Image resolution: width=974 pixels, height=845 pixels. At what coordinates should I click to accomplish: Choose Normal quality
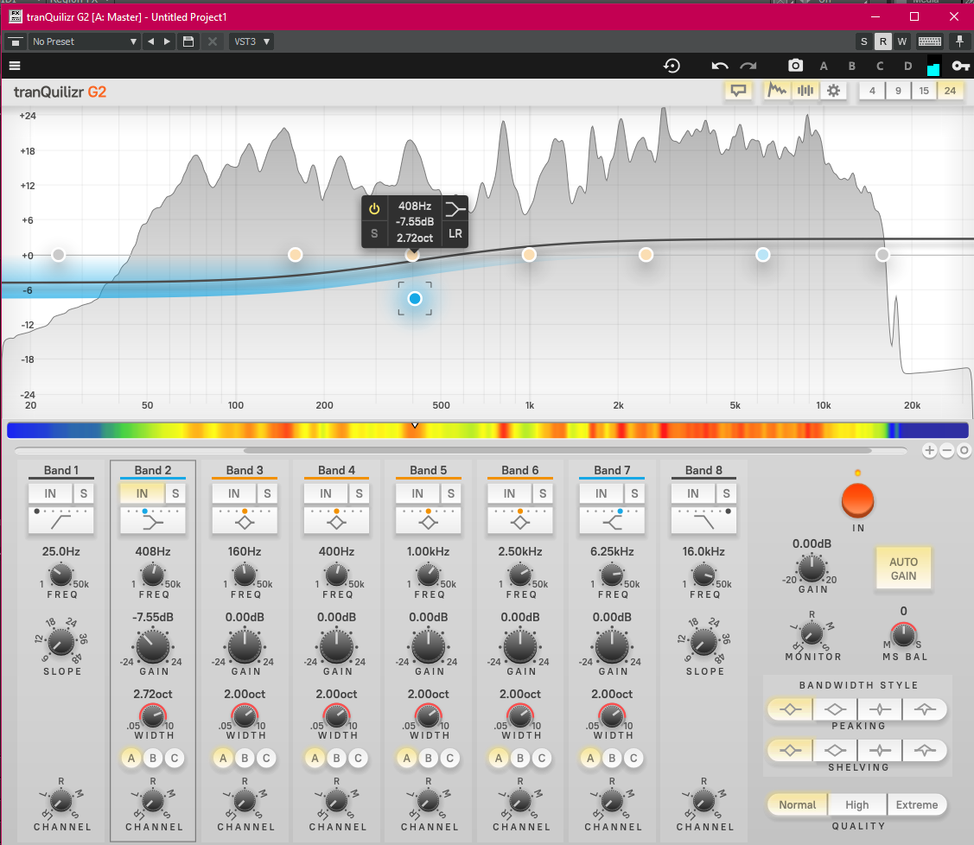(x=797, y=804)
